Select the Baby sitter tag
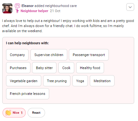Viewport: 138px width, 121px height. coord(44,68)
